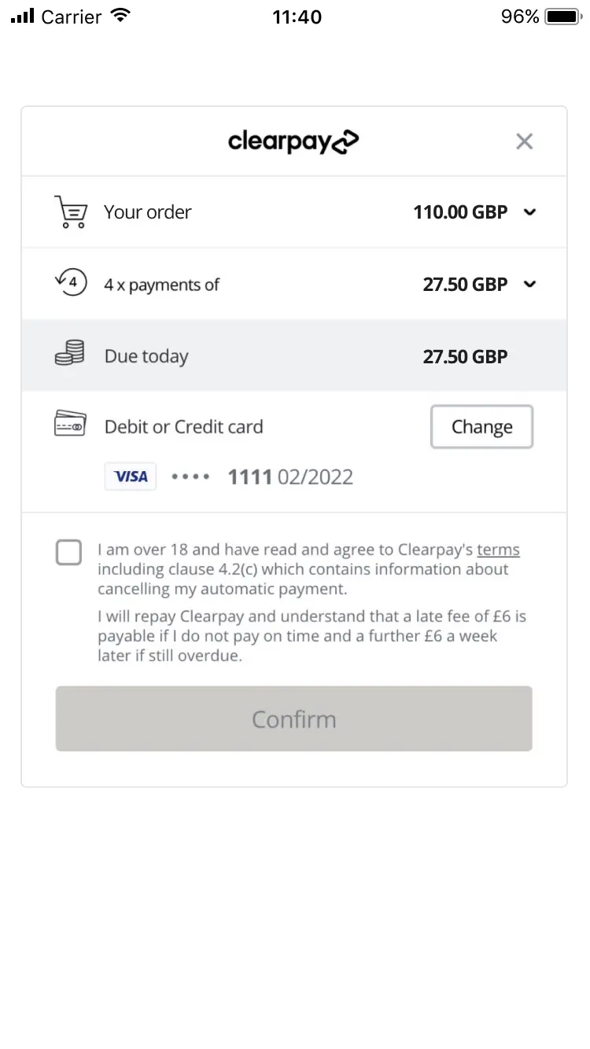Collapse the 110.00 GBP order summary
Viewport: 590px width, 1049px height.
point(529,212)
